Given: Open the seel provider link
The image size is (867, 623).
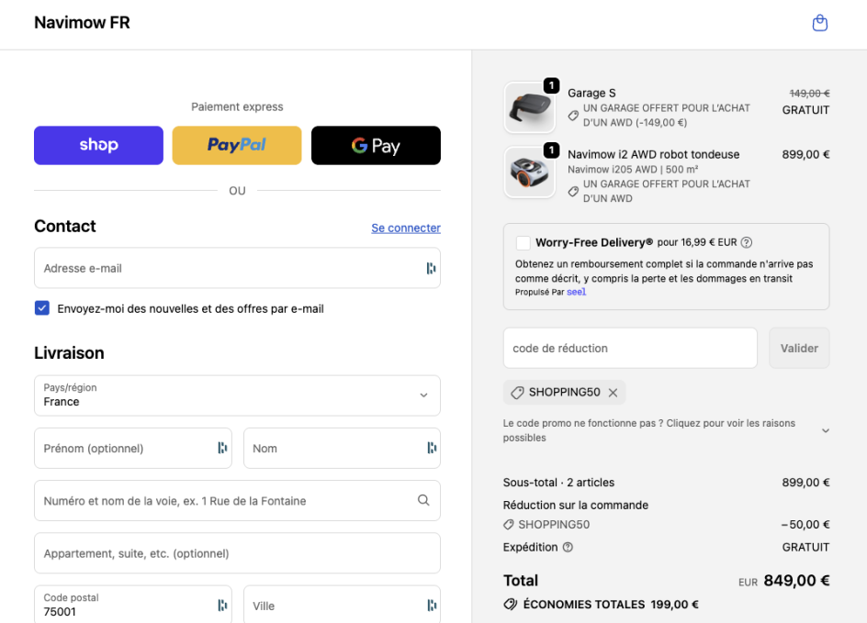Looking at the screenshot, I should tap(576, 292).
